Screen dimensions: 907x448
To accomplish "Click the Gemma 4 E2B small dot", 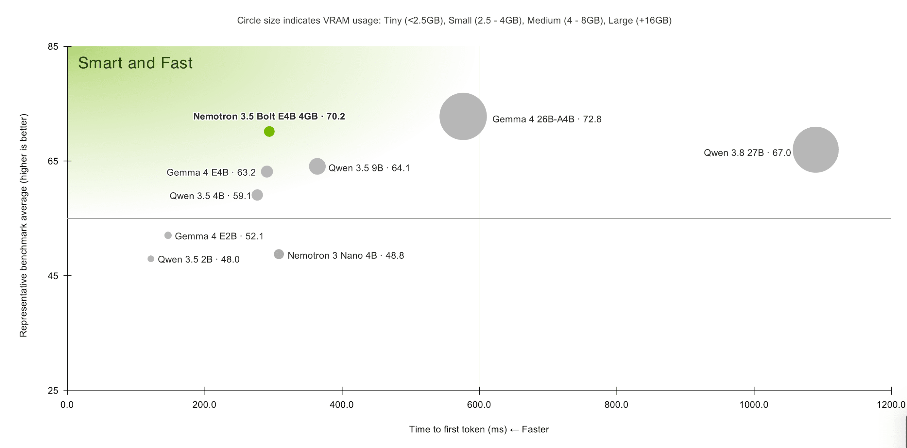I will 168,235.
